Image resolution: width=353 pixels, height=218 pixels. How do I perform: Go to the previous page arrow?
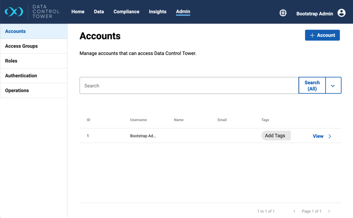(x=294, y=211)
